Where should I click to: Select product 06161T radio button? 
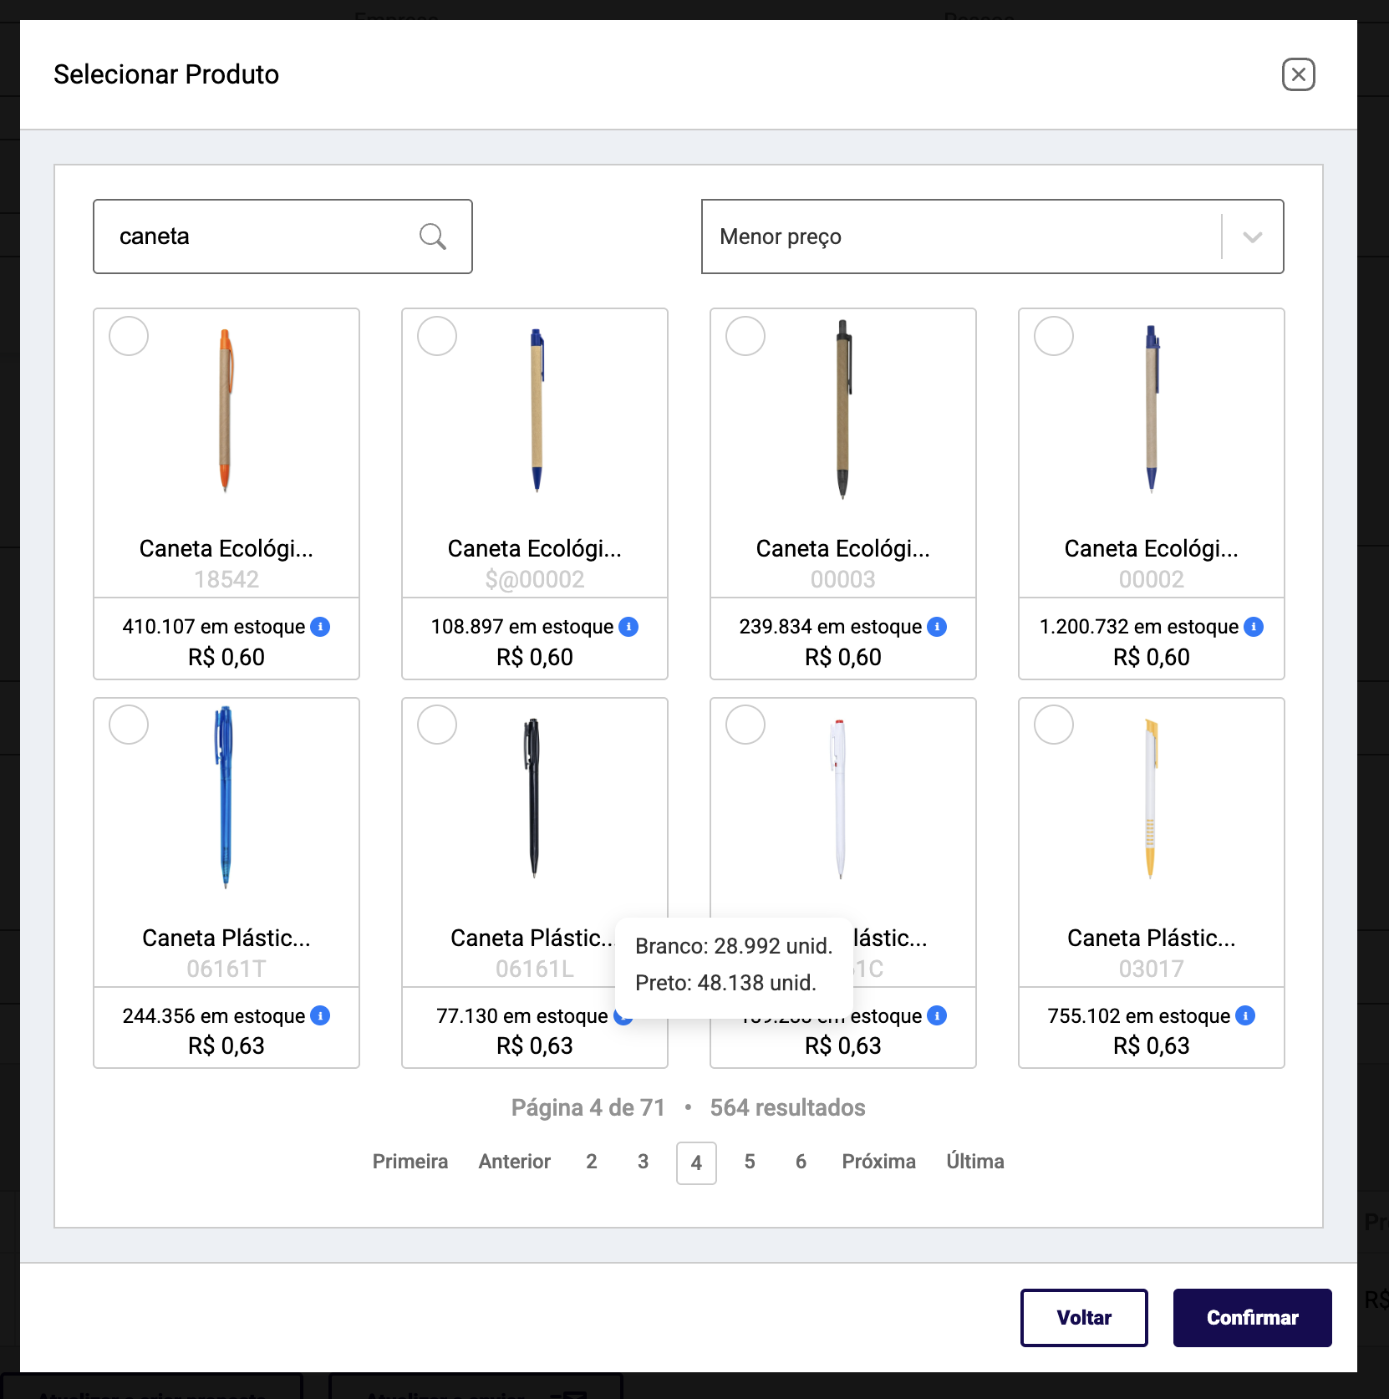pyautogui.click(x=129, y=725)
